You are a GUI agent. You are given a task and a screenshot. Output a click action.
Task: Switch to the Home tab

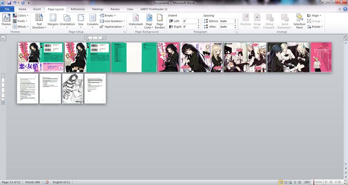click(22, 9)
